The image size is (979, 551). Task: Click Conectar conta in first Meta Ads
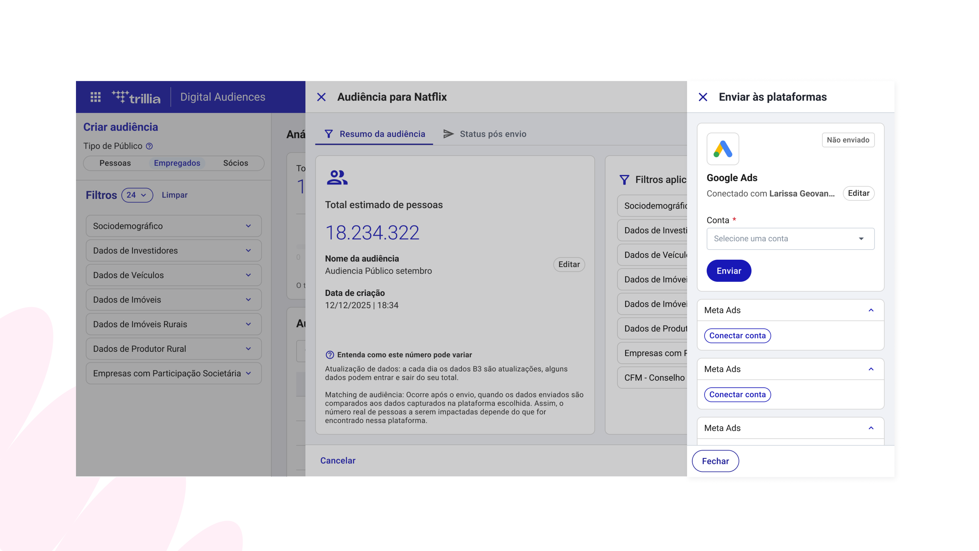pyautogui.click(x=737, y=336)
